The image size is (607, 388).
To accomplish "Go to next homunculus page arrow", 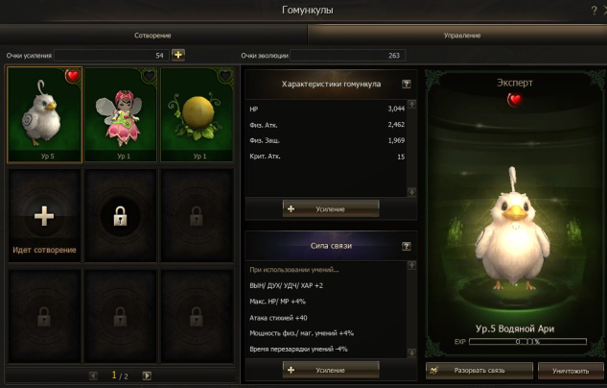I will coord(147,376).
